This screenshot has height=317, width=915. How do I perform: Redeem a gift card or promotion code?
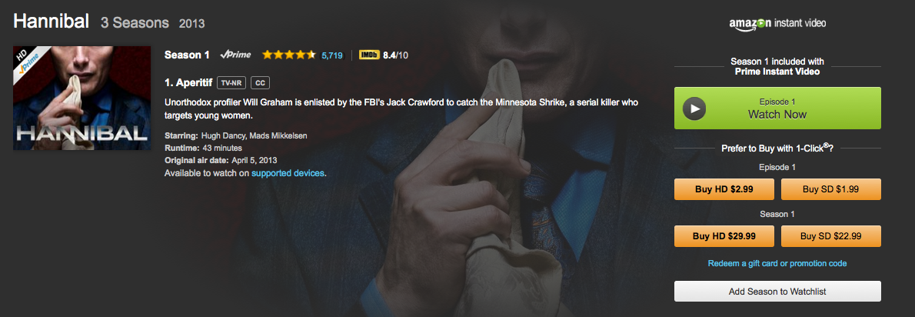pyautogui.click(x=777, y=263)
